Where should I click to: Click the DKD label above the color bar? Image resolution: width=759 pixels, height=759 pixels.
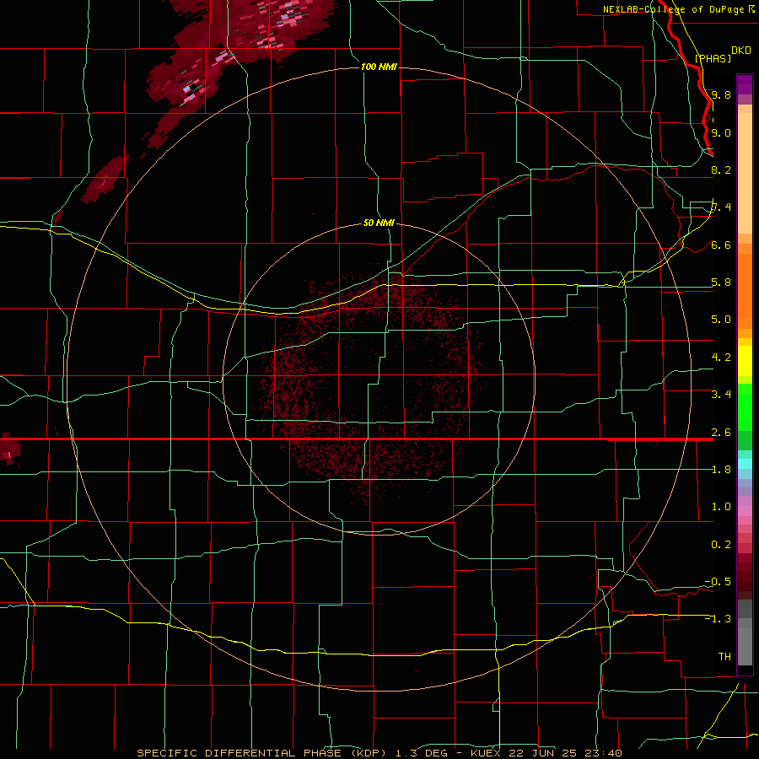[x=741, y=51]
